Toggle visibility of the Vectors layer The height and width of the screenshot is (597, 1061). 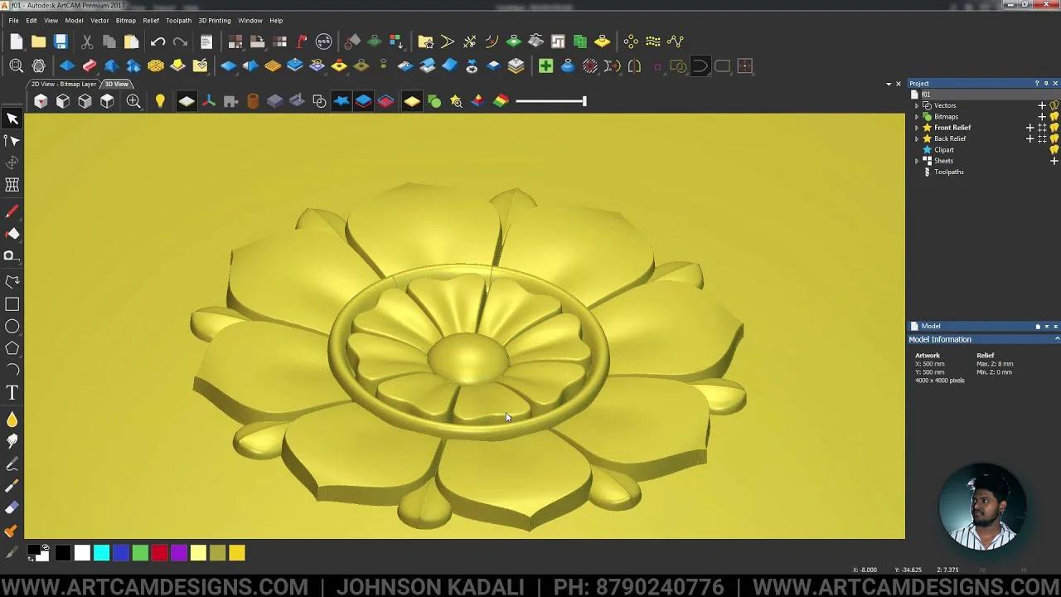tap(1054, 105)
